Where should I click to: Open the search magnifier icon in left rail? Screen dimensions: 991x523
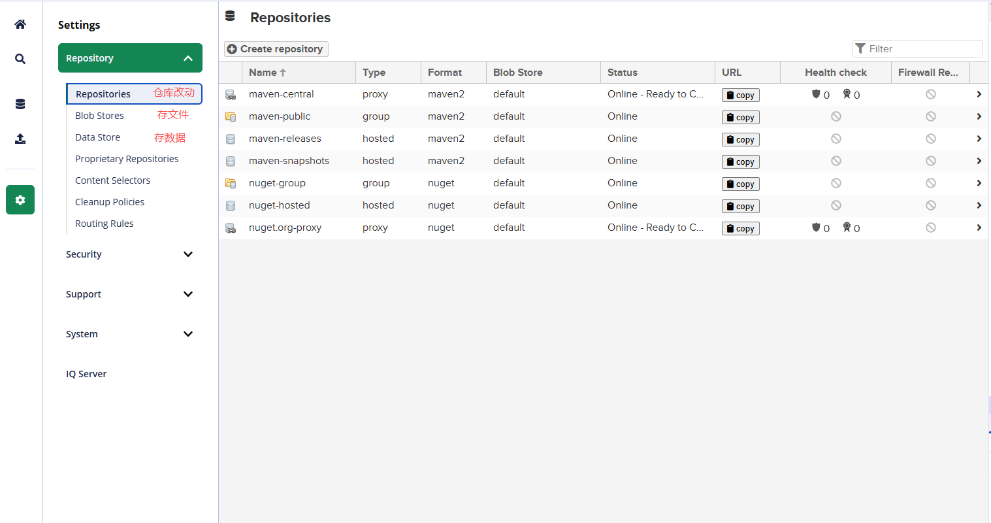pyautogui.click(x=20, y=59)
